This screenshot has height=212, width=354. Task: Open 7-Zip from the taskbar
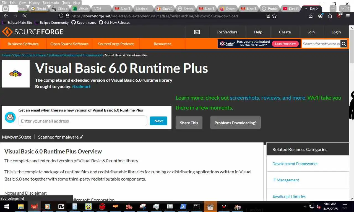(x=61, y=206)
